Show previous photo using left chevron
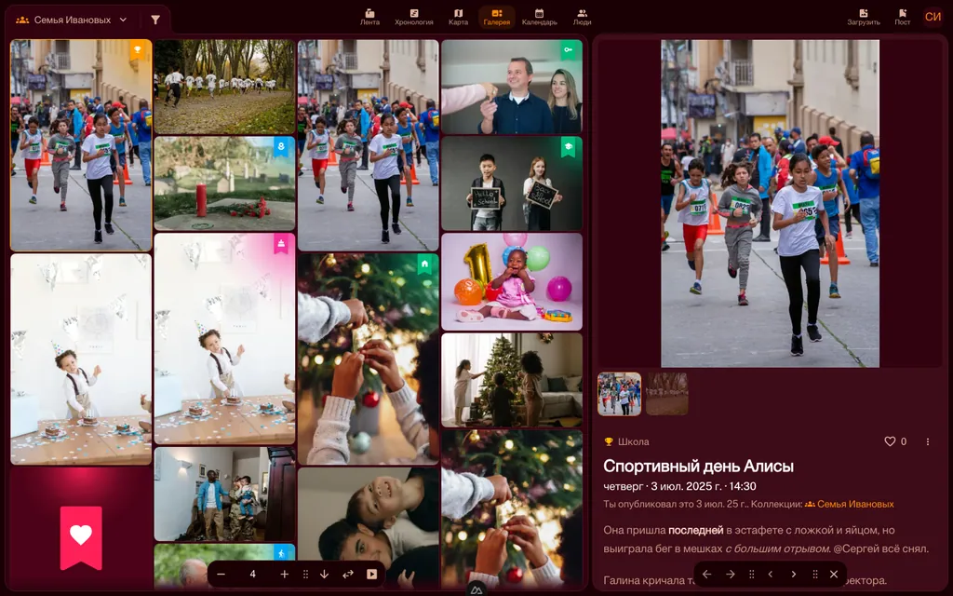Image resolution: width=953 pixels, height=596 pixels. tap(770, 574)
